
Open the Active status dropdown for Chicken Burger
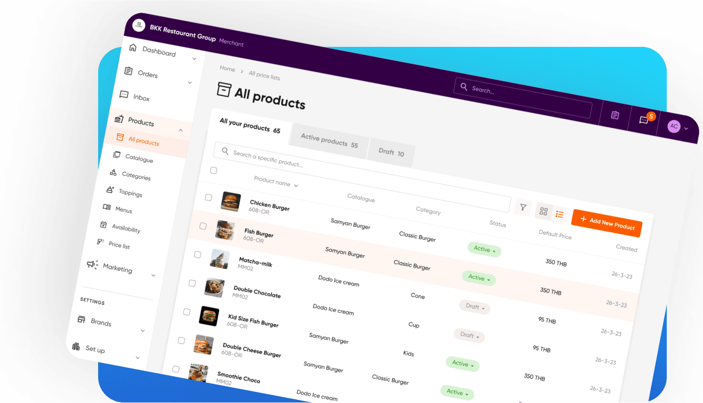[484, 249]
